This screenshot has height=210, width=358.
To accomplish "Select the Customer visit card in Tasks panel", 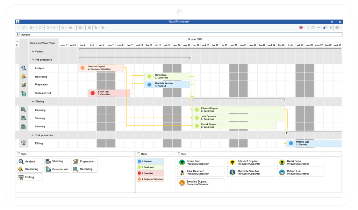I will click(x=57, y=169).
